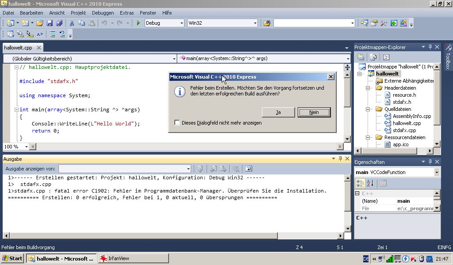
Task: Toggle auto-hide pin on Ausgabe panel
Action: point(340,159)
